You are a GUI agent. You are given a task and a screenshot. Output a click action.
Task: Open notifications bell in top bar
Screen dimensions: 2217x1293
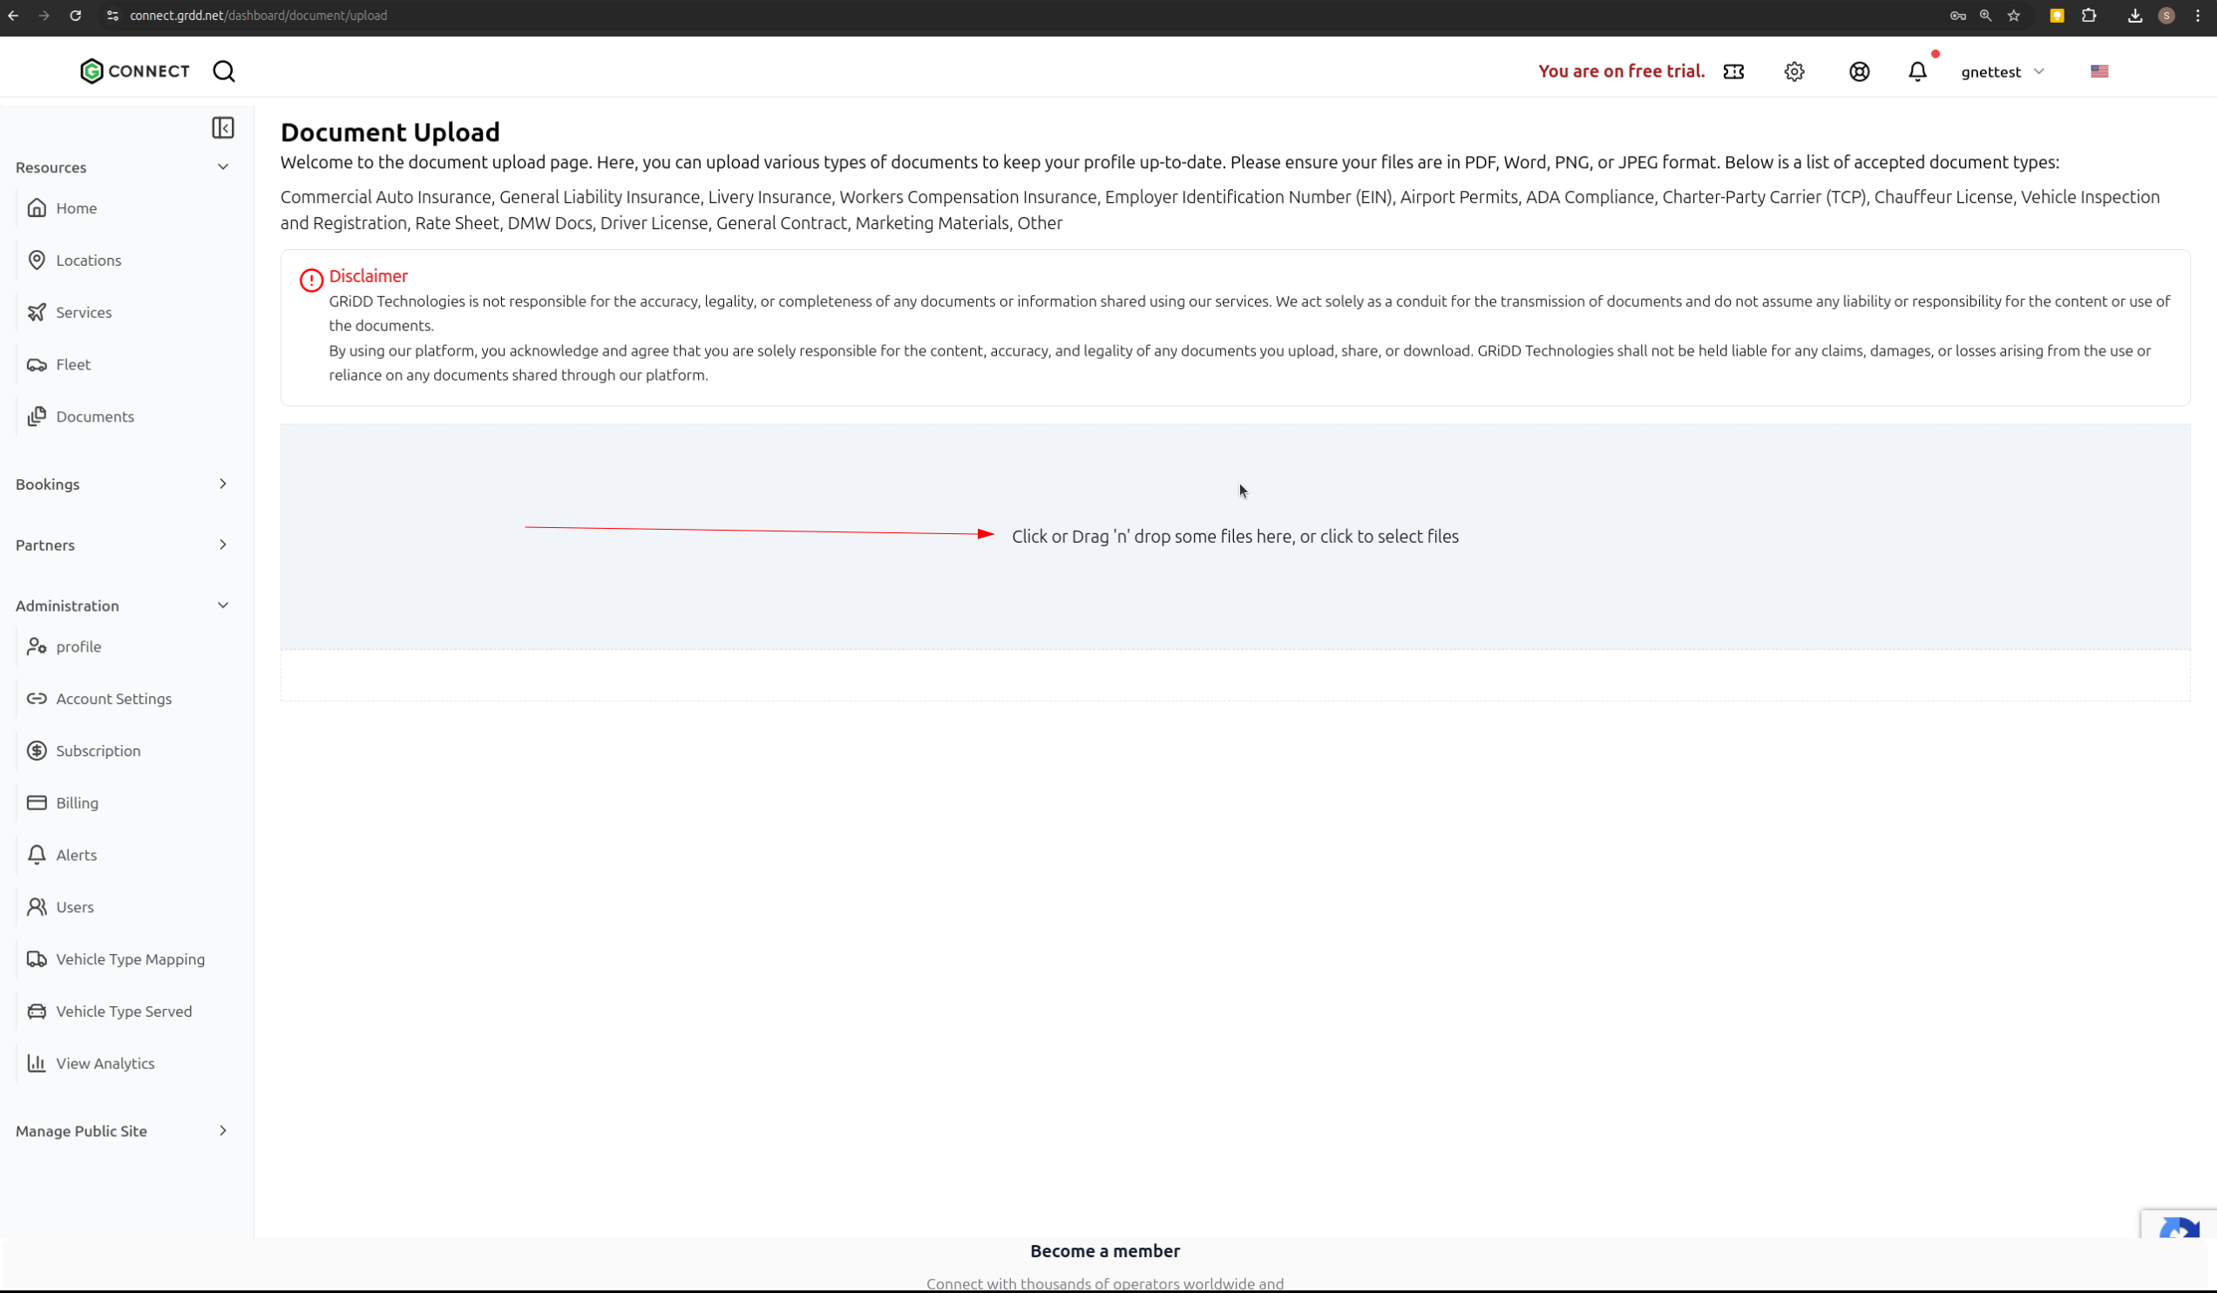point(1917,71)
